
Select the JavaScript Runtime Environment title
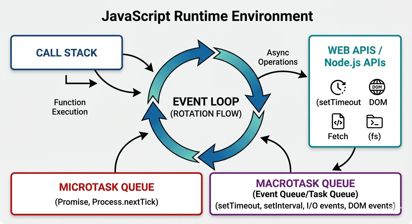(x=207, y=16)
